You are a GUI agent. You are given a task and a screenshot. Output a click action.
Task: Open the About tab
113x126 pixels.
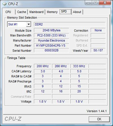coord(77,12)
